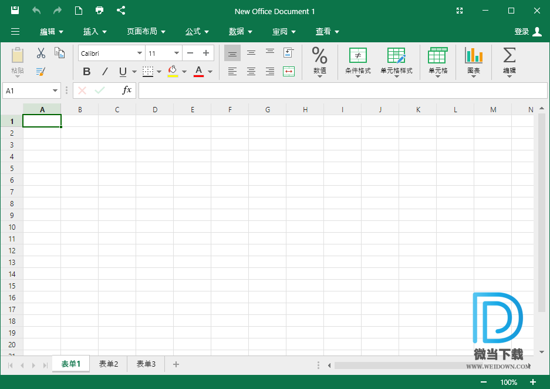Image resolution: width=550 pixels, height=389 pixels.
Task: Open borders dropdown arrow
Action: 159,72
